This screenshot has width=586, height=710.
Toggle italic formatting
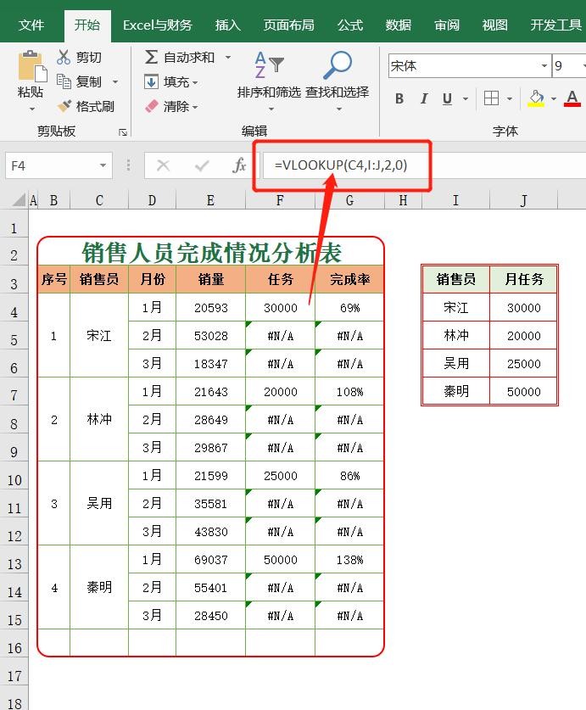tap(423, 98)
